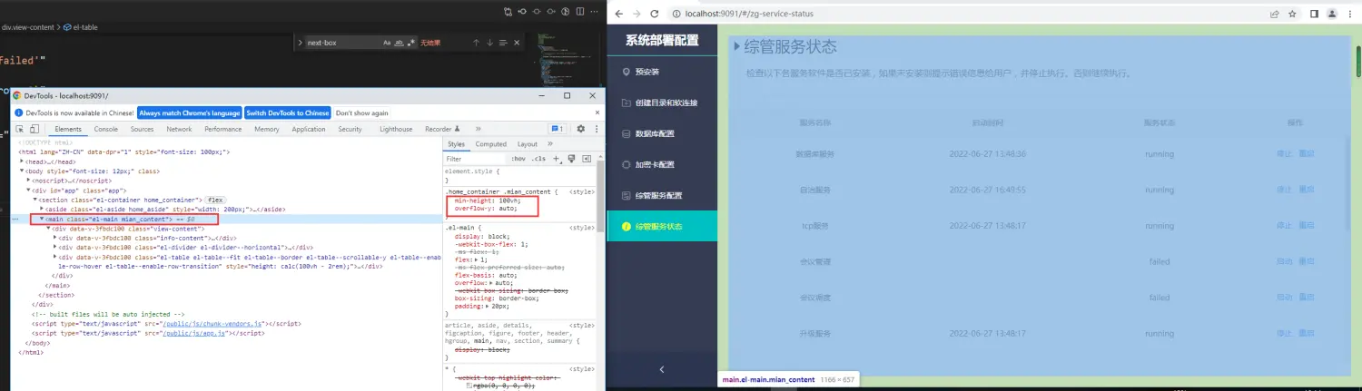
Task: Add new style rule plus icon
Action: coord(558,159)
